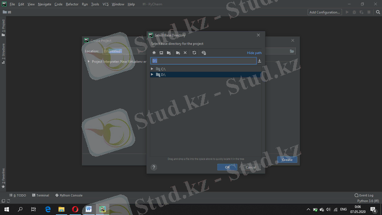Click the Stop square icon in toolbar

point(369,12)
